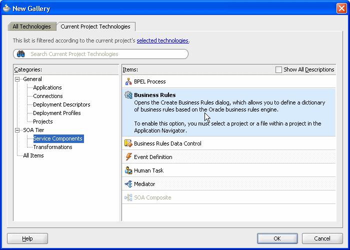This screenshot has width=350, height=250.
Task: Select Connections in the categories tree
Action: click(48, 96)
